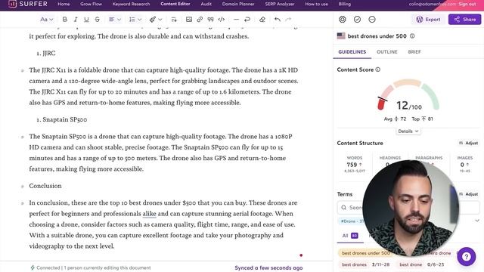The width and height of the screenshot is (484, 272).
Task: Export content to WordPress
Action: coord(429,20)
